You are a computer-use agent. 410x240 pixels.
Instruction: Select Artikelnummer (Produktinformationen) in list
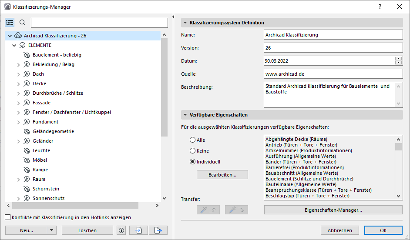[309, 150]
